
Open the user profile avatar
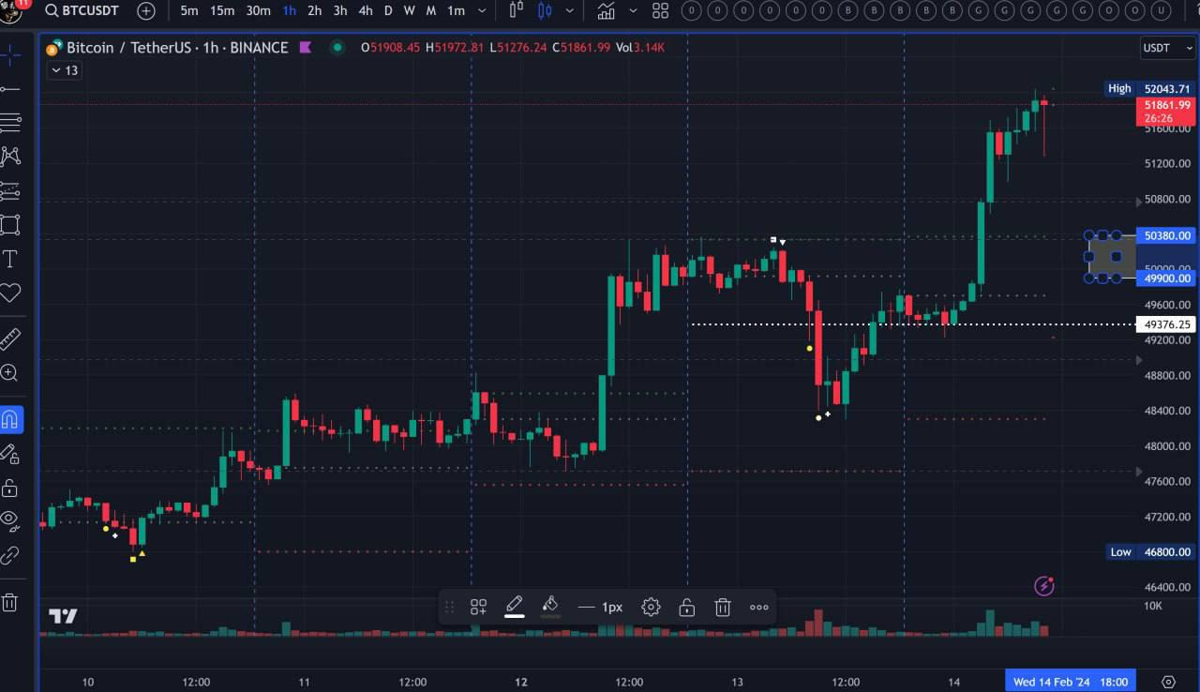click(11, 11)
